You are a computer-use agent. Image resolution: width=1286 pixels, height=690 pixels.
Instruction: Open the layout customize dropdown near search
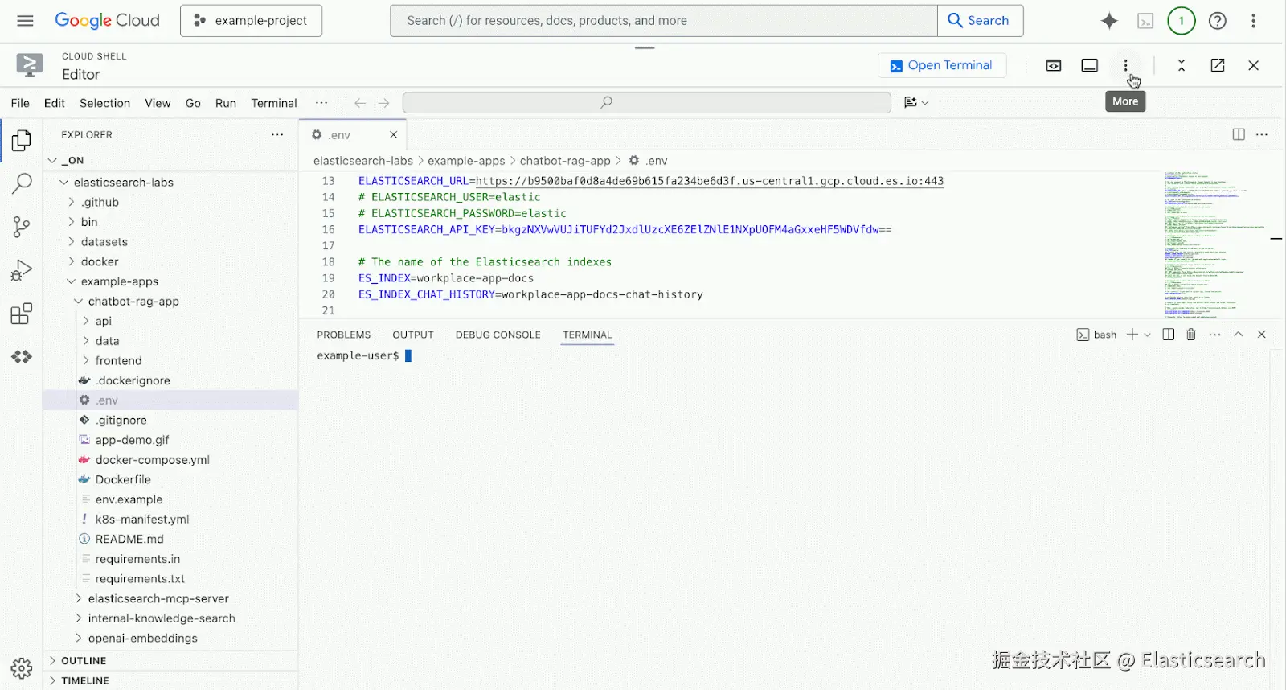click(916, 102)
